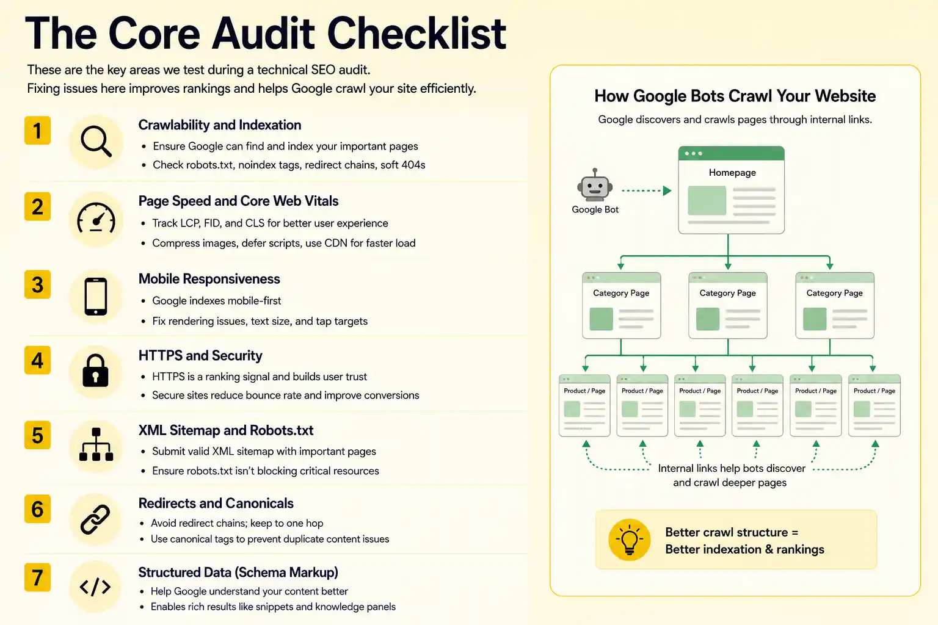Select the last Product / Page thumbnail

(874, 405)
